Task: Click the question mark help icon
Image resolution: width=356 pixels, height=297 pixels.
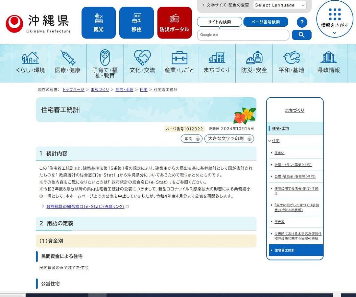Action: point(302,22)
